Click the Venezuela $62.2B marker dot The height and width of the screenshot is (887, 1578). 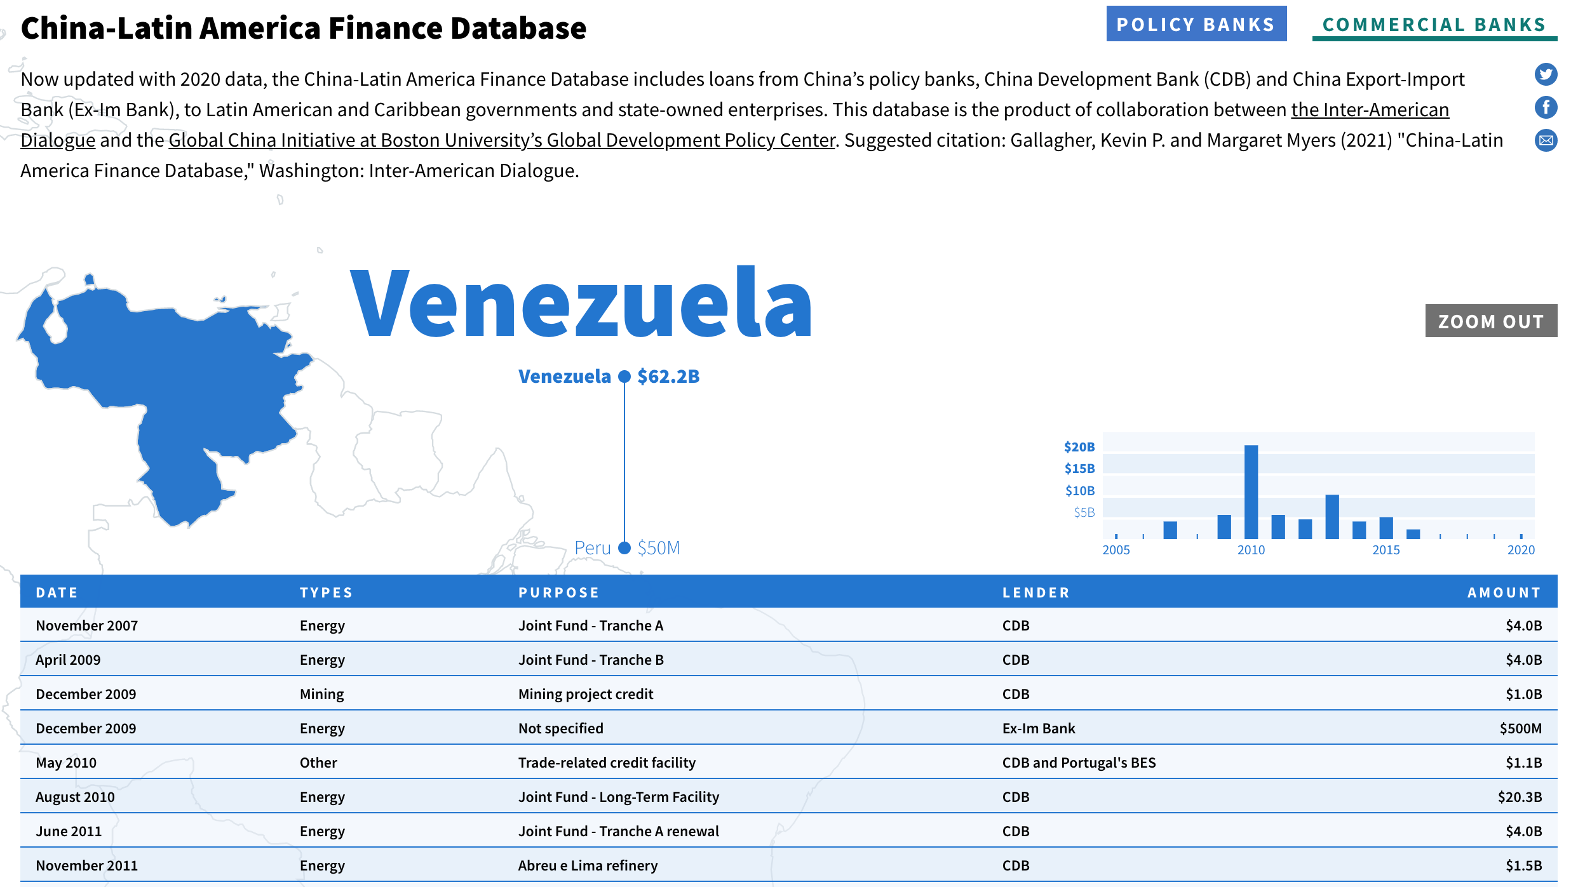click(x=624, y=377)
